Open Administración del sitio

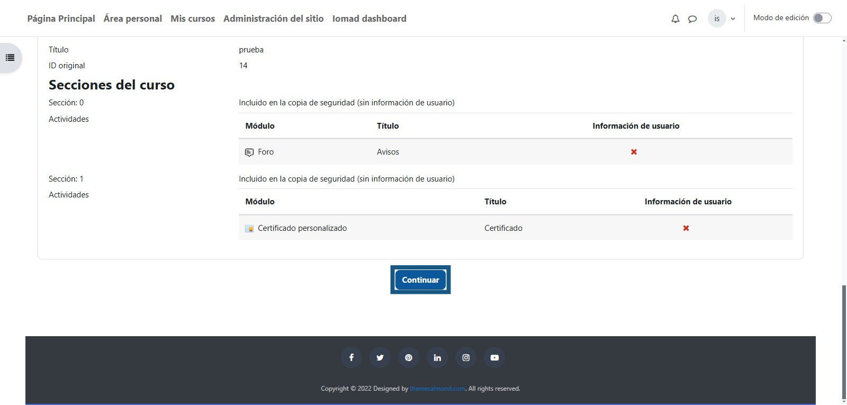click(273, 19)
